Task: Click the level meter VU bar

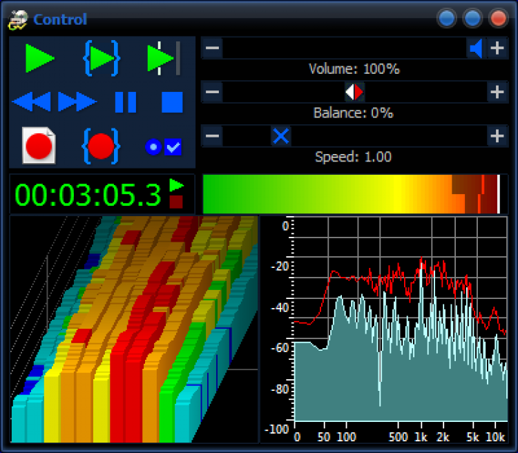Action: coord(355,194)
